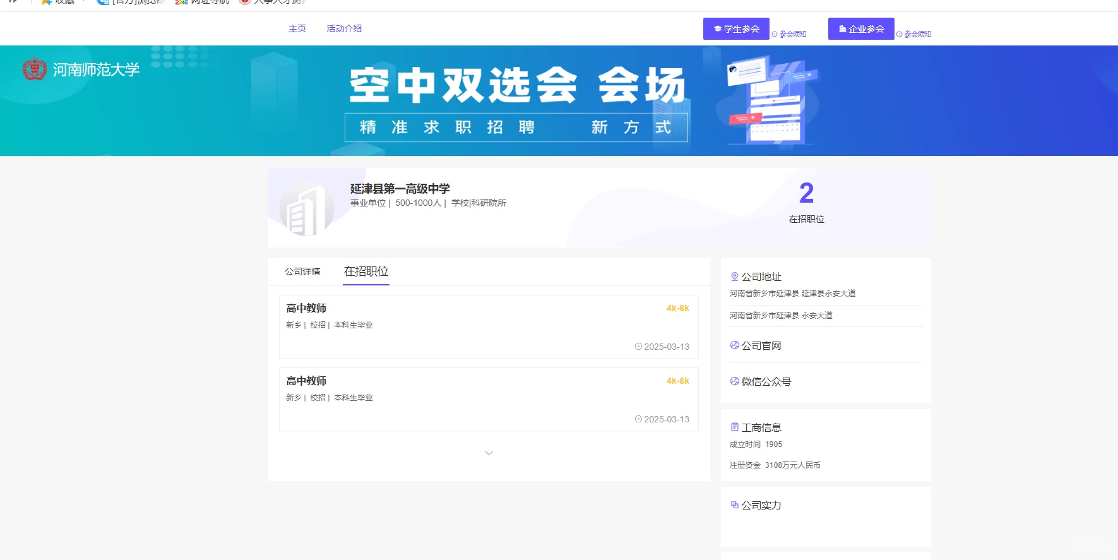Image resolution: width=1118 pixels, height=560 pixels.
Task: Click 500-1000人 company size label
Action: coord(418,203)
